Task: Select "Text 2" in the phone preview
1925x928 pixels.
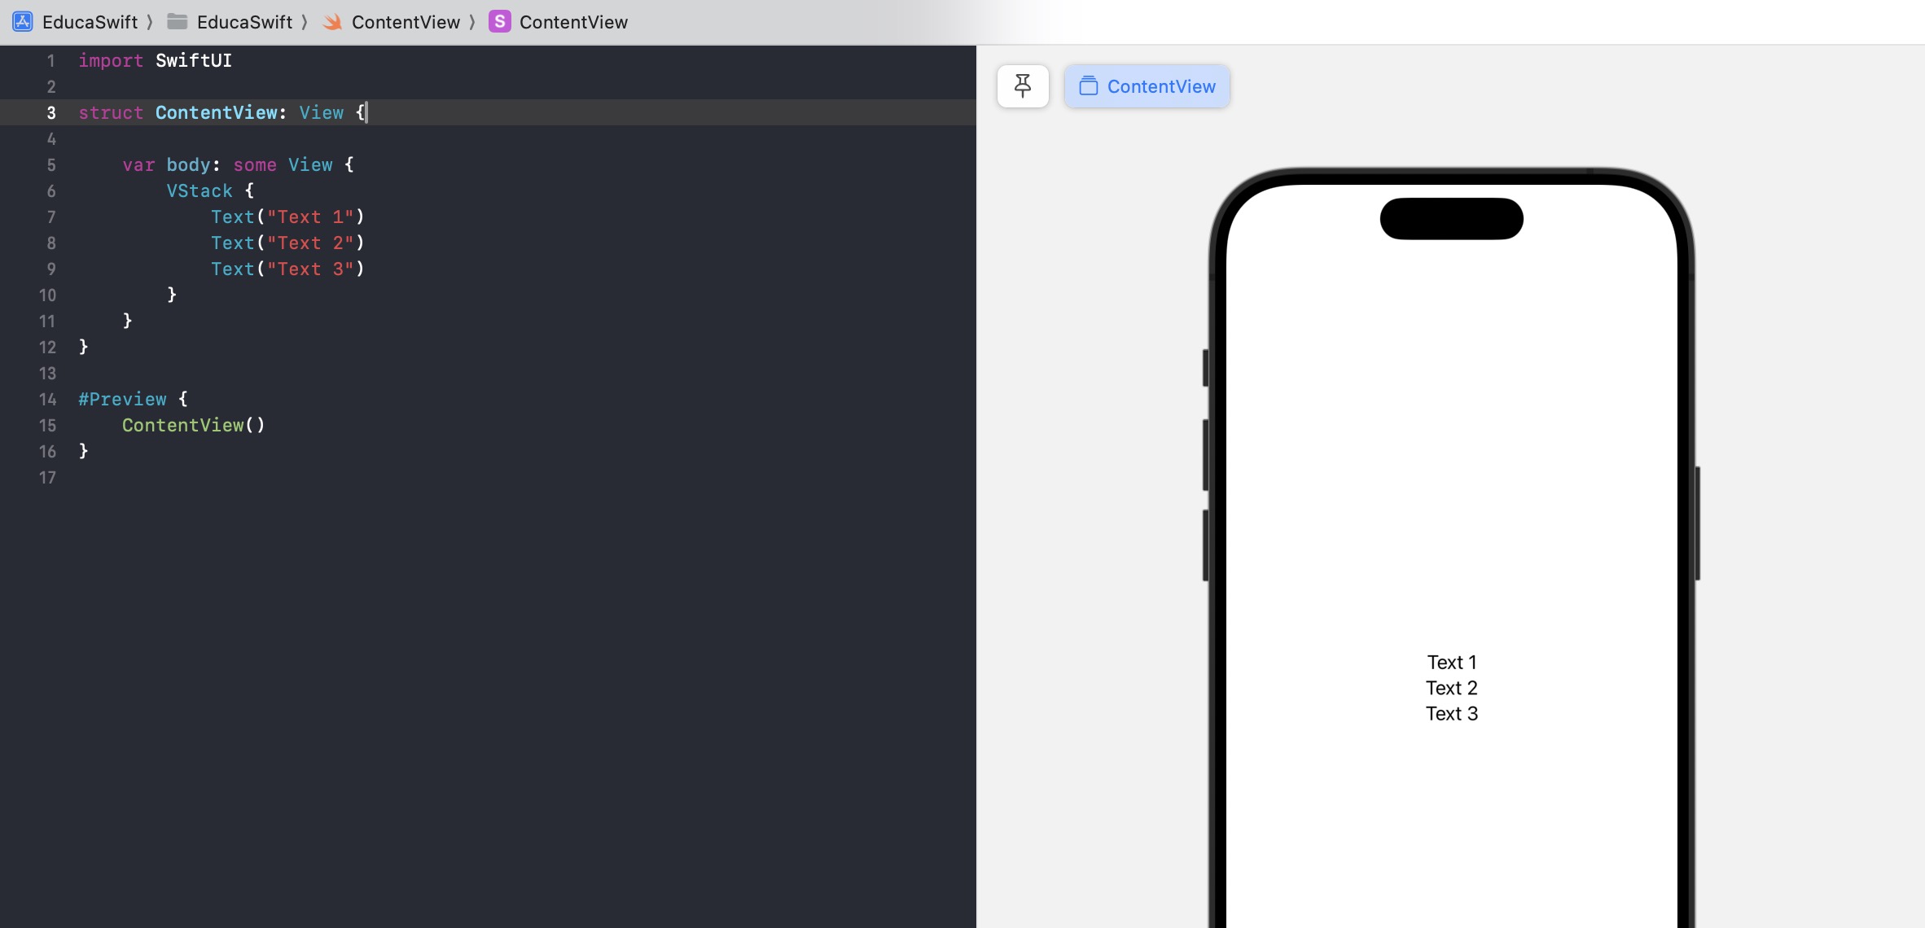Action: tap(1452, 689)
